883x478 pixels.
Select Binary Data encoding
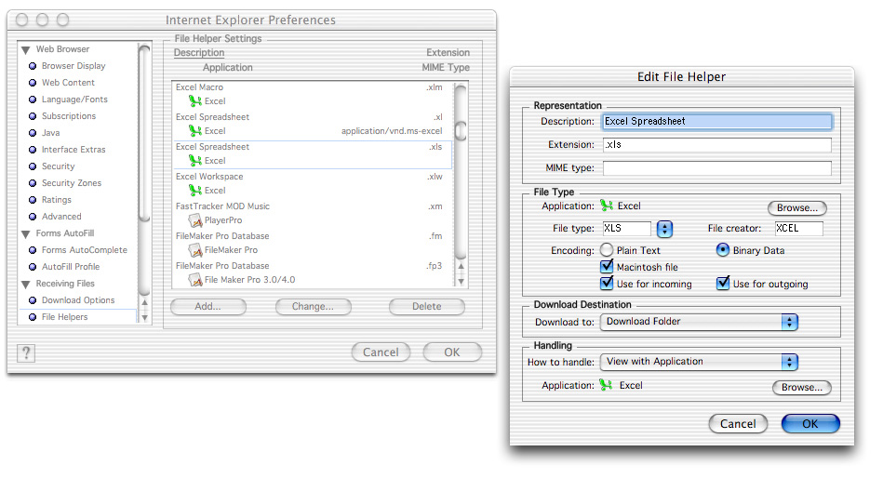tap(723, 249)
